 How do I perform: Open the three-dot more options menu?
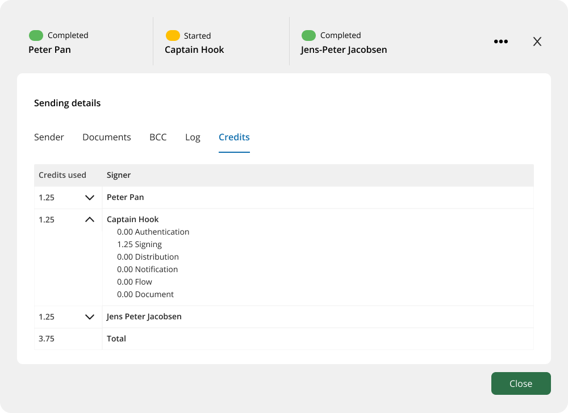click(x=500, y=41)
